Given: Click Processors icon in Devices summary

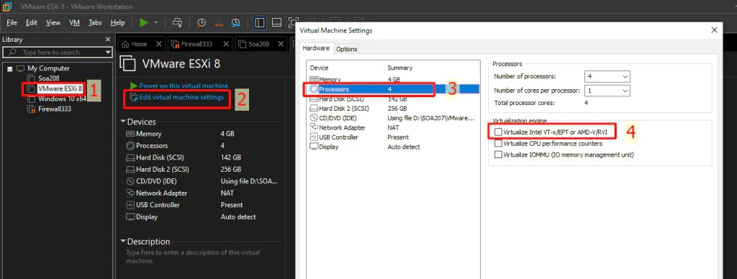Looking at the screenshot, I should 130,145.
